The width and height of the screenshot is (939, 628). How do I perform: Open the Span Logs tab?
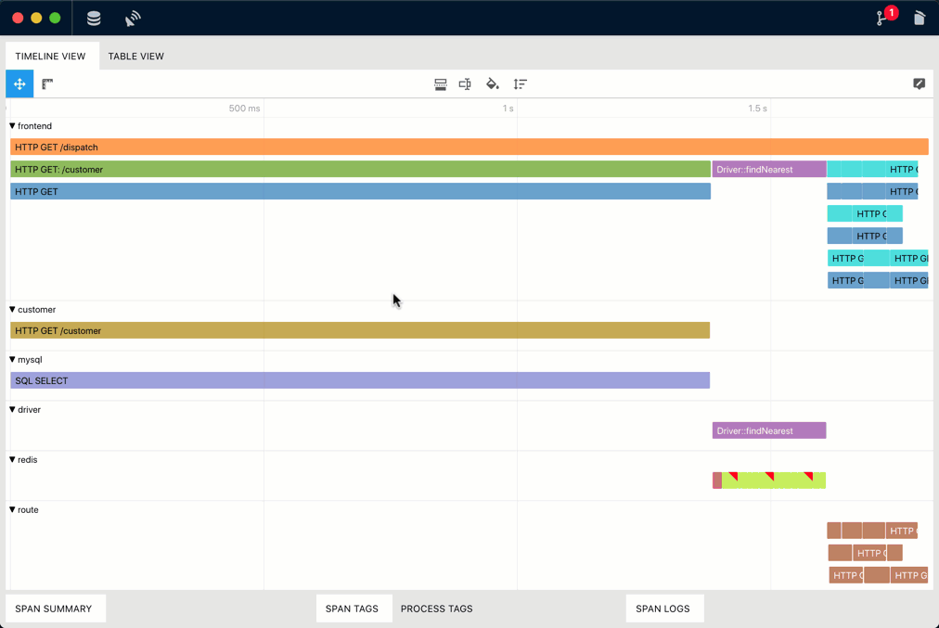662,609
